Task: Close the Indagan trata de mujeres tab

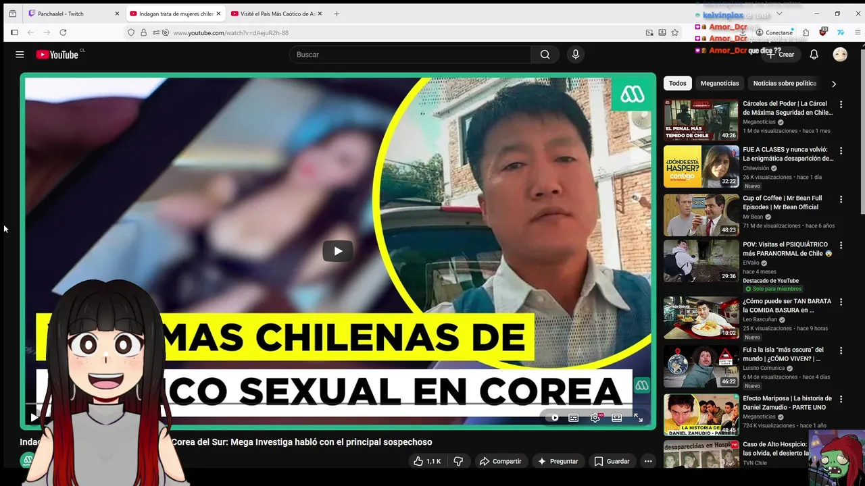Action: tap(218, 13)
